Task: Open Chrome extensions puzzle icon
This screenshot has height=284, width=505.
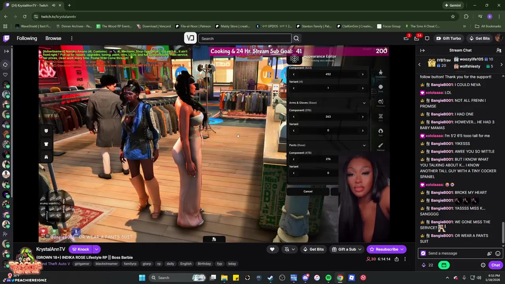Action: point(466,17)
